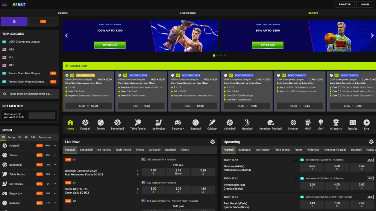376x211 pixels.
Task: Expand the Tennis menu chevron
Action: [x=55, y=155]
